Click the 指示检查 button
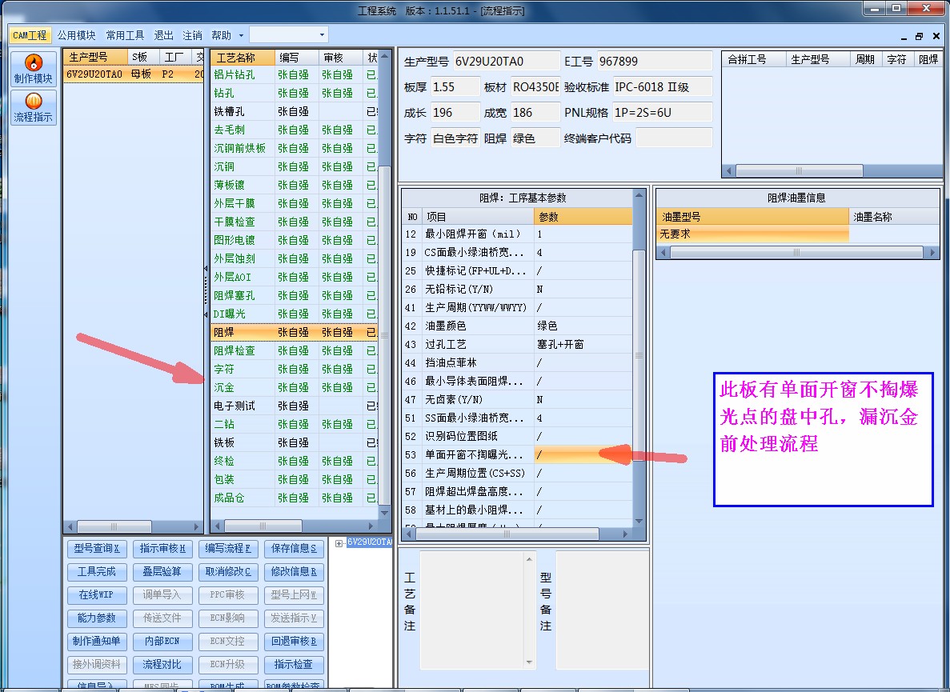 coord(294,665)
